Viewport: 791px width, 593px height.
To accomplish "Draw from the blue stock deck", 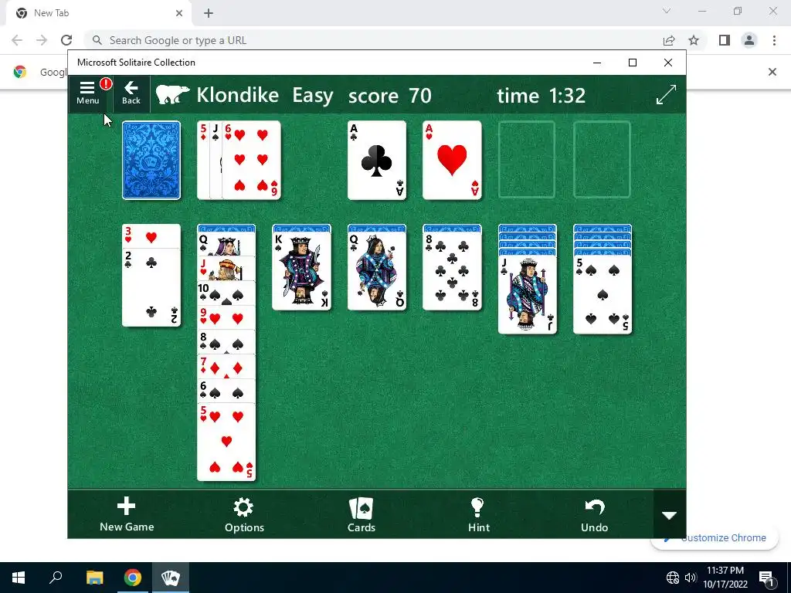I will 151,161.
